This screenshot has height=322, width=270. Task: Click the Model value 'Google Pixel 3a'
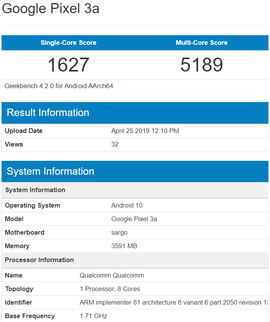pyautogui.click(x=134, y=219)
